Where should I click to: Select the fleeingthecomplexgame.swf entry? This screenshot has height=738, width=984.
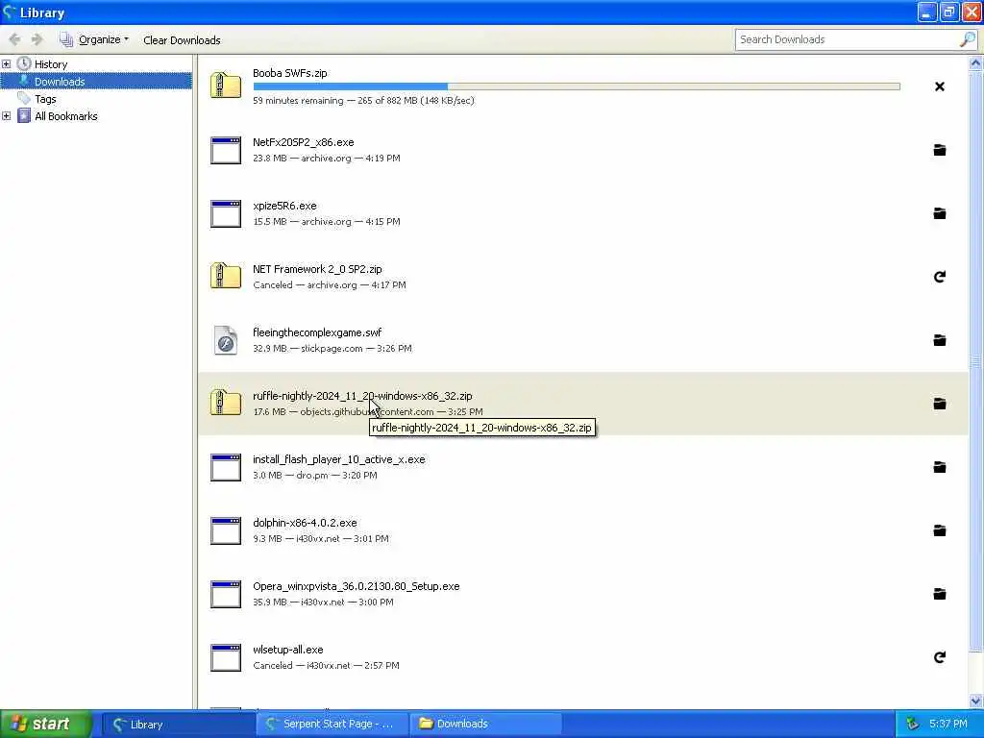(x=583, y=340)
